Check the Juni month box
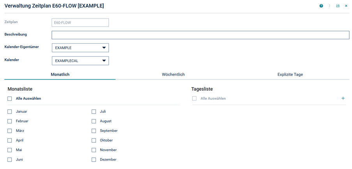Viewport: 352px width, 169px height. 10,160
